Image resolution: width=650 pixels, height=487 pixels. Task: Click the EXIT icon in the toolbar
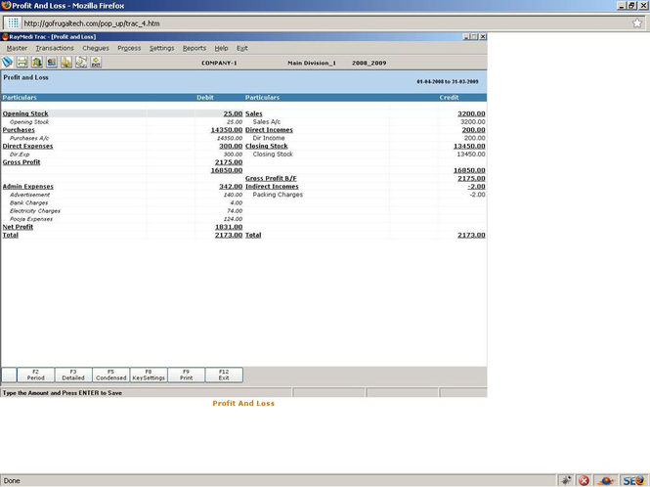96,62
